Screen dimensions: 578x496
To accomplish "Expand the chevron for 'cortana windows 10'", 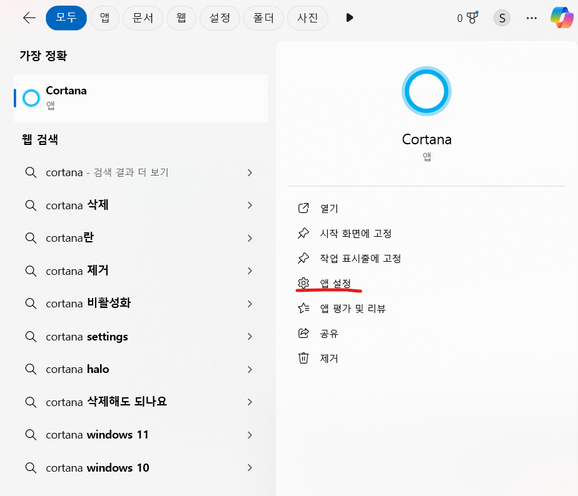I will coord(250,467).
